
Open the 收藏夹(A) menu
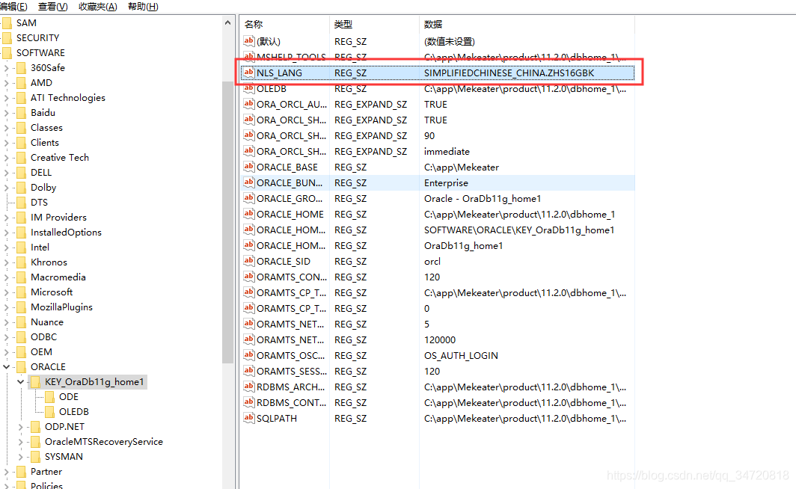pyautogui.click(x=97, y=7)
